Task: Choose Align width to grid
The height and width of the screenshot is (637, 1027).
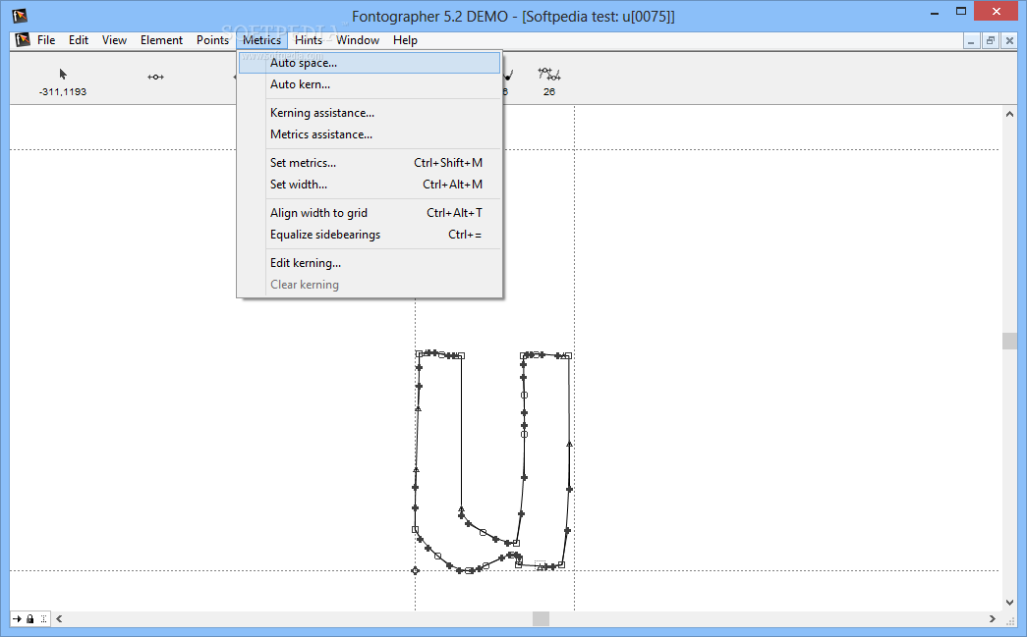Action: (370, 213)
